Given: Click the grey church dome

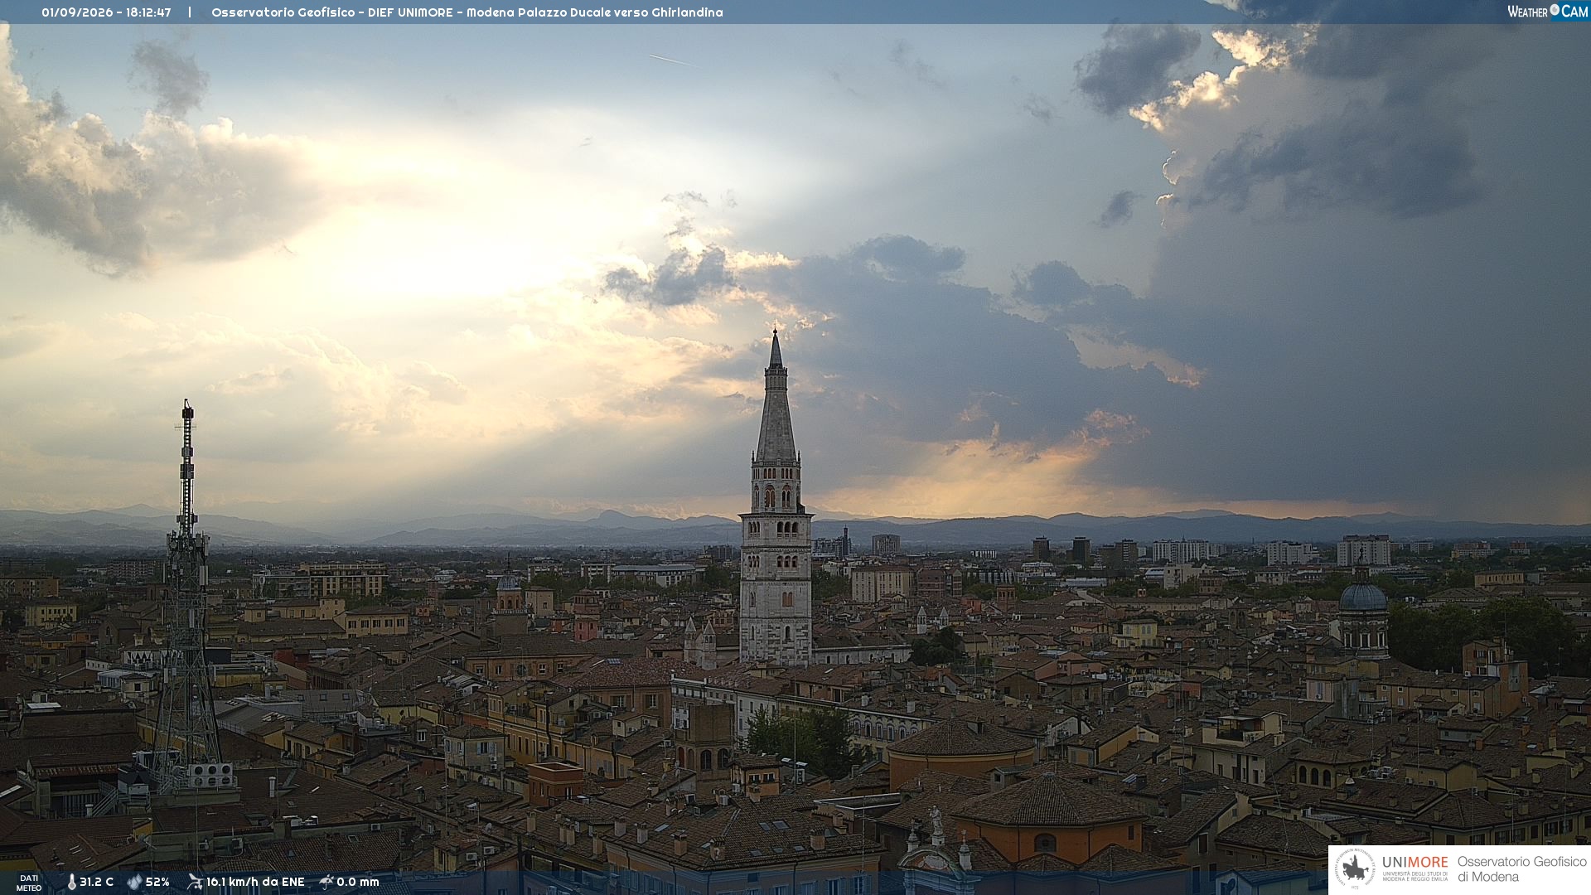Looking at the screenshot, I should 1363,595.
